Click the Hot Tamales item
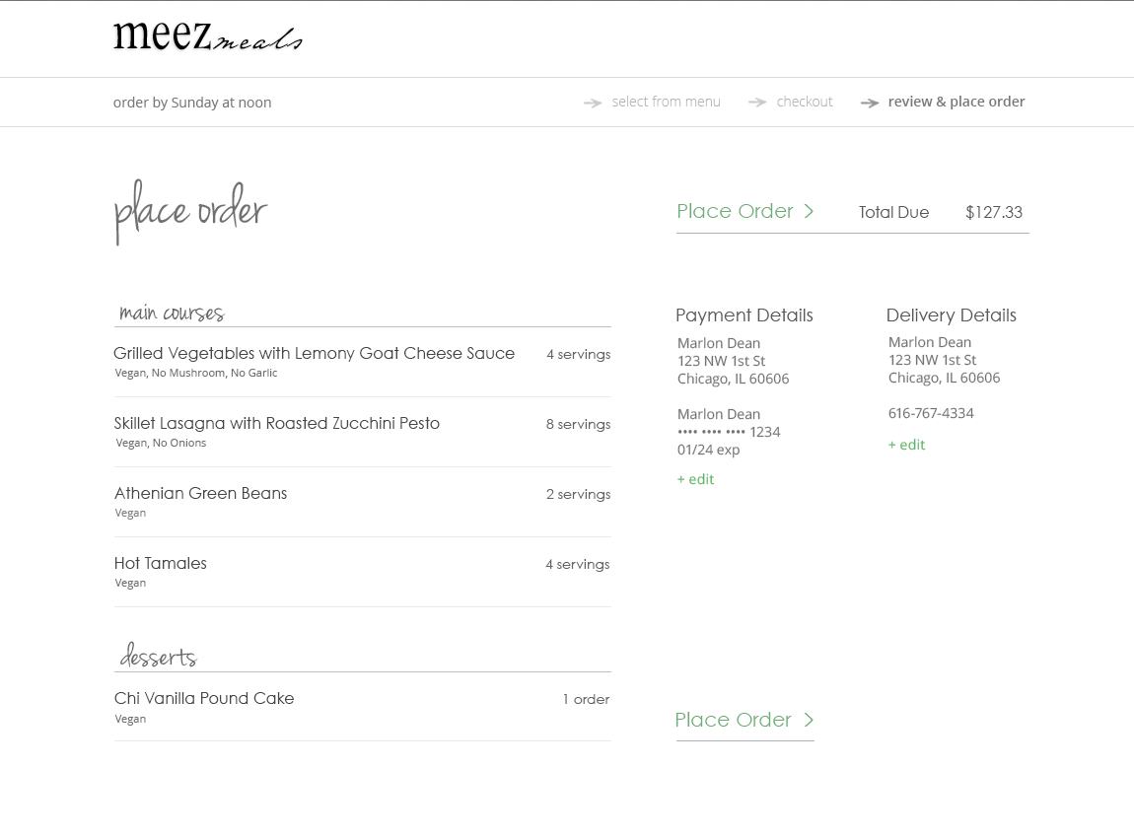Screen dimensions: 1134x838 pyautogui.click(x=160, y=563)
